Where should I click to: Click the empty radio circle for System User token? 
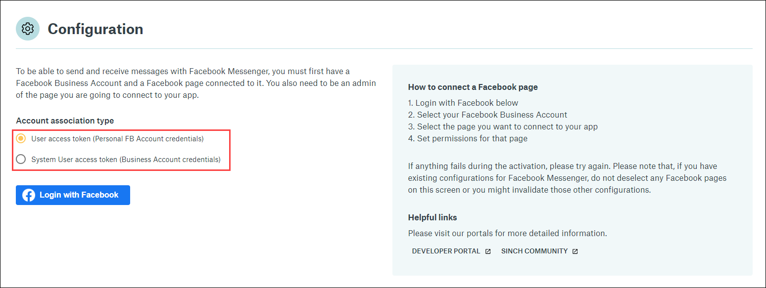click(x=20, y=160)
